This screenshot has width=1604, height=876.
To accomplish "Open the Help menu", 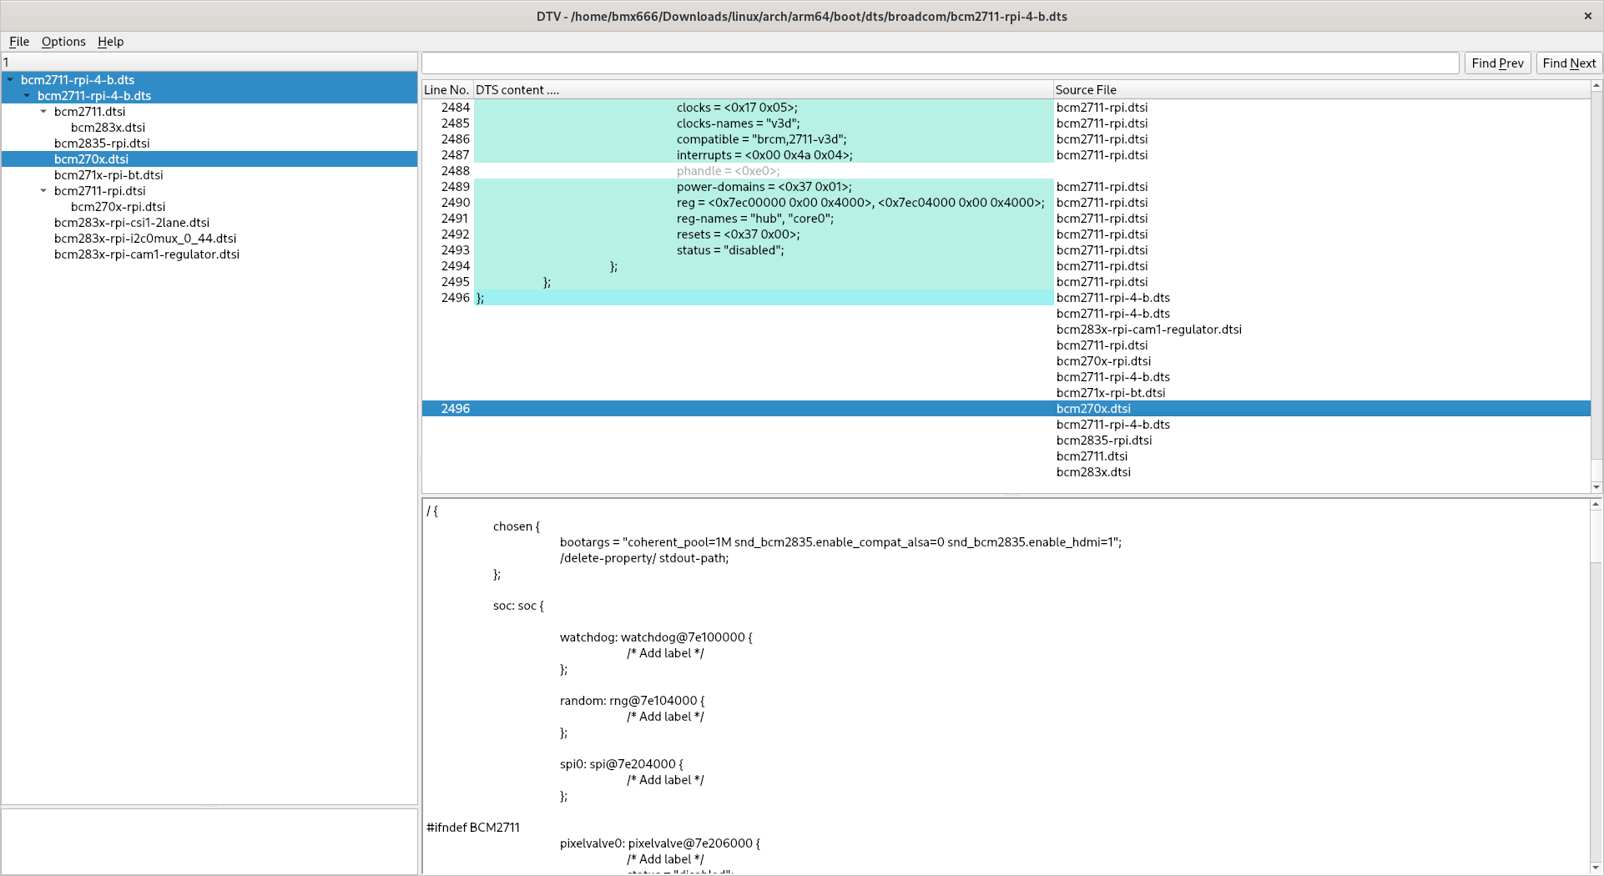I will (x=110, y=42).
